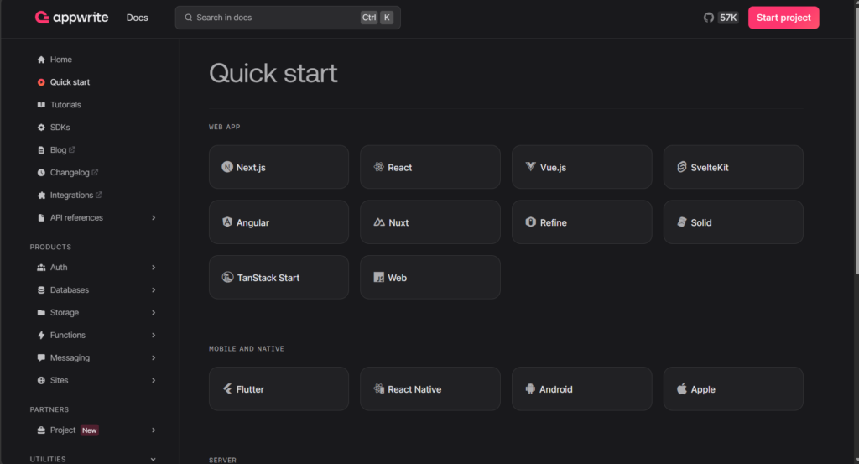Open SDKs page in sidebar

coord(60,127)
